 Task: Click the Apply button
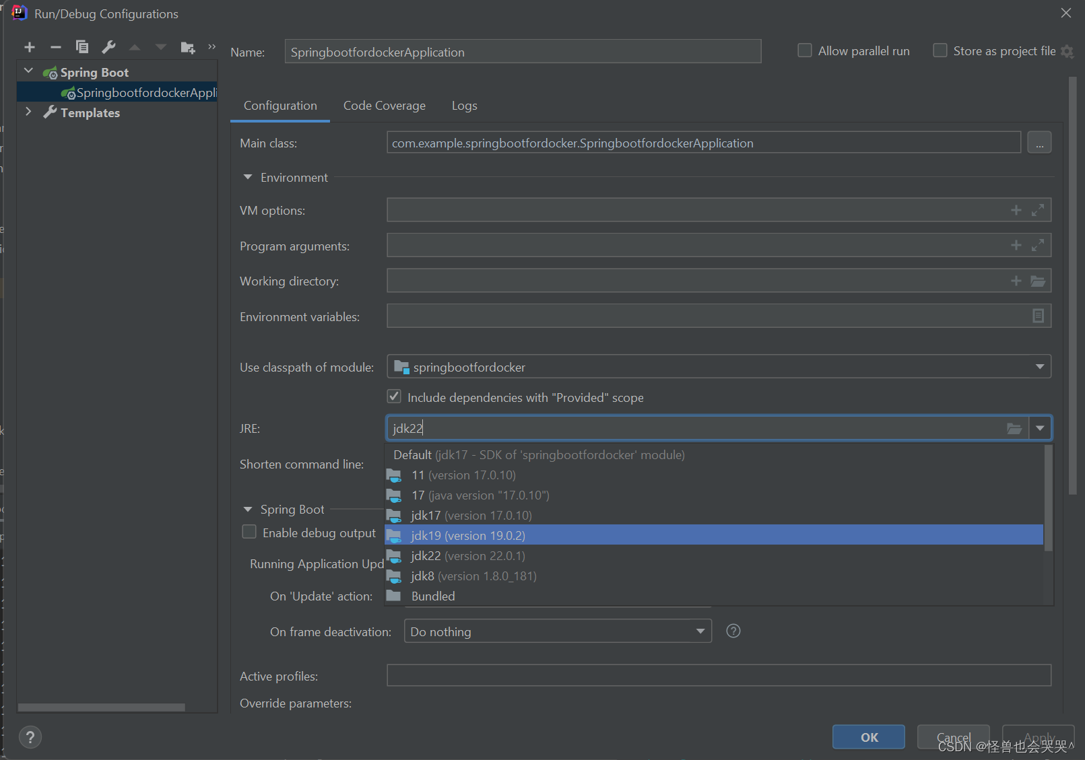tap(1039, 737)
